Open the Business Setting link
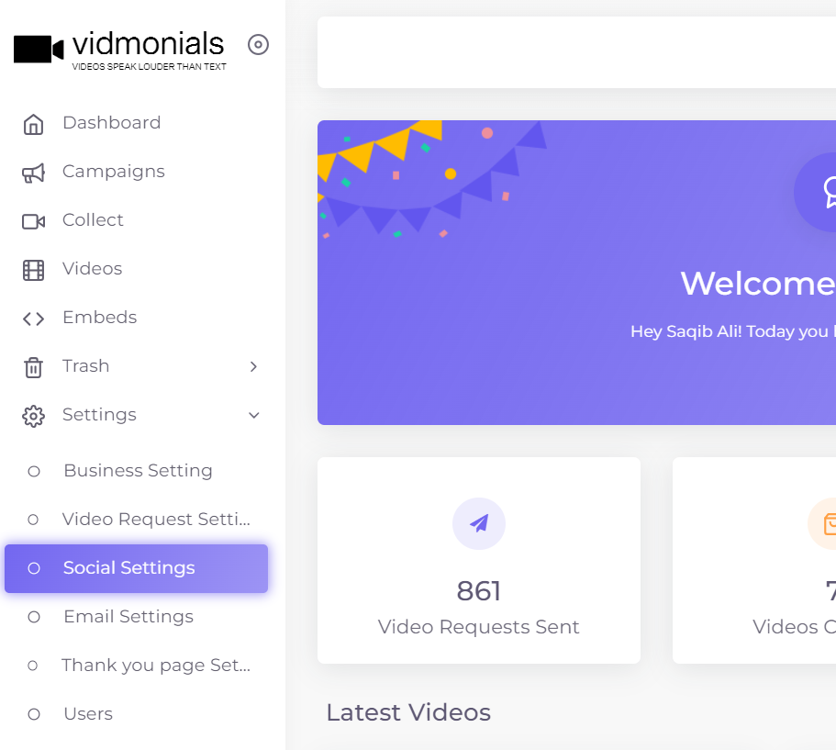The image size is (836, 750). tap(136, 471)
